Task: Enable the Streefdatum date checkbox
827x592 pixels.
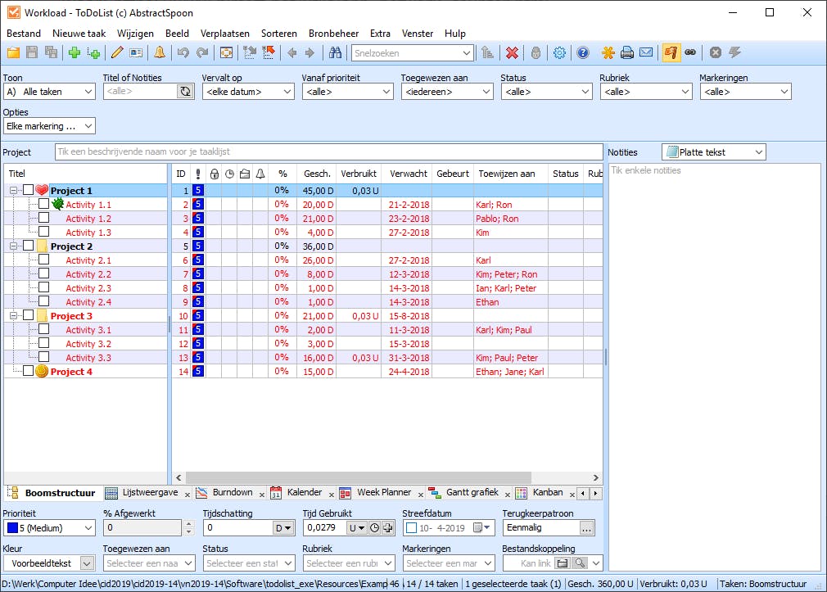Action: [411, 528]
